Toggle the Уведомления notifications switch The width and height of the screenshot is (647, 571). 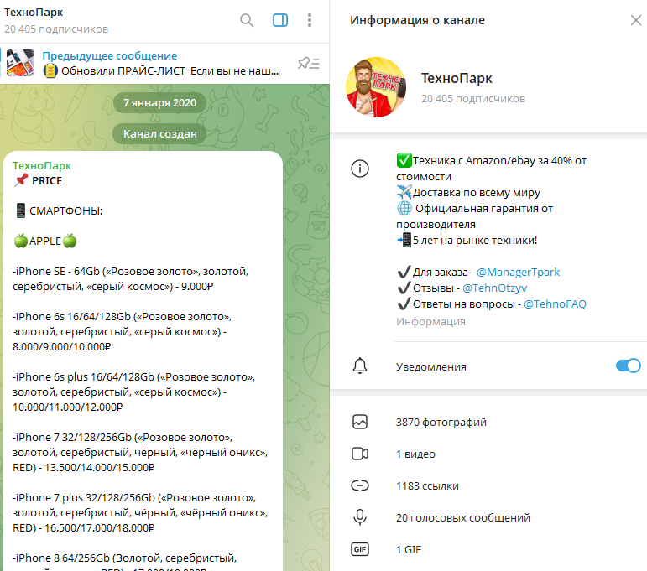click(628, 366)
